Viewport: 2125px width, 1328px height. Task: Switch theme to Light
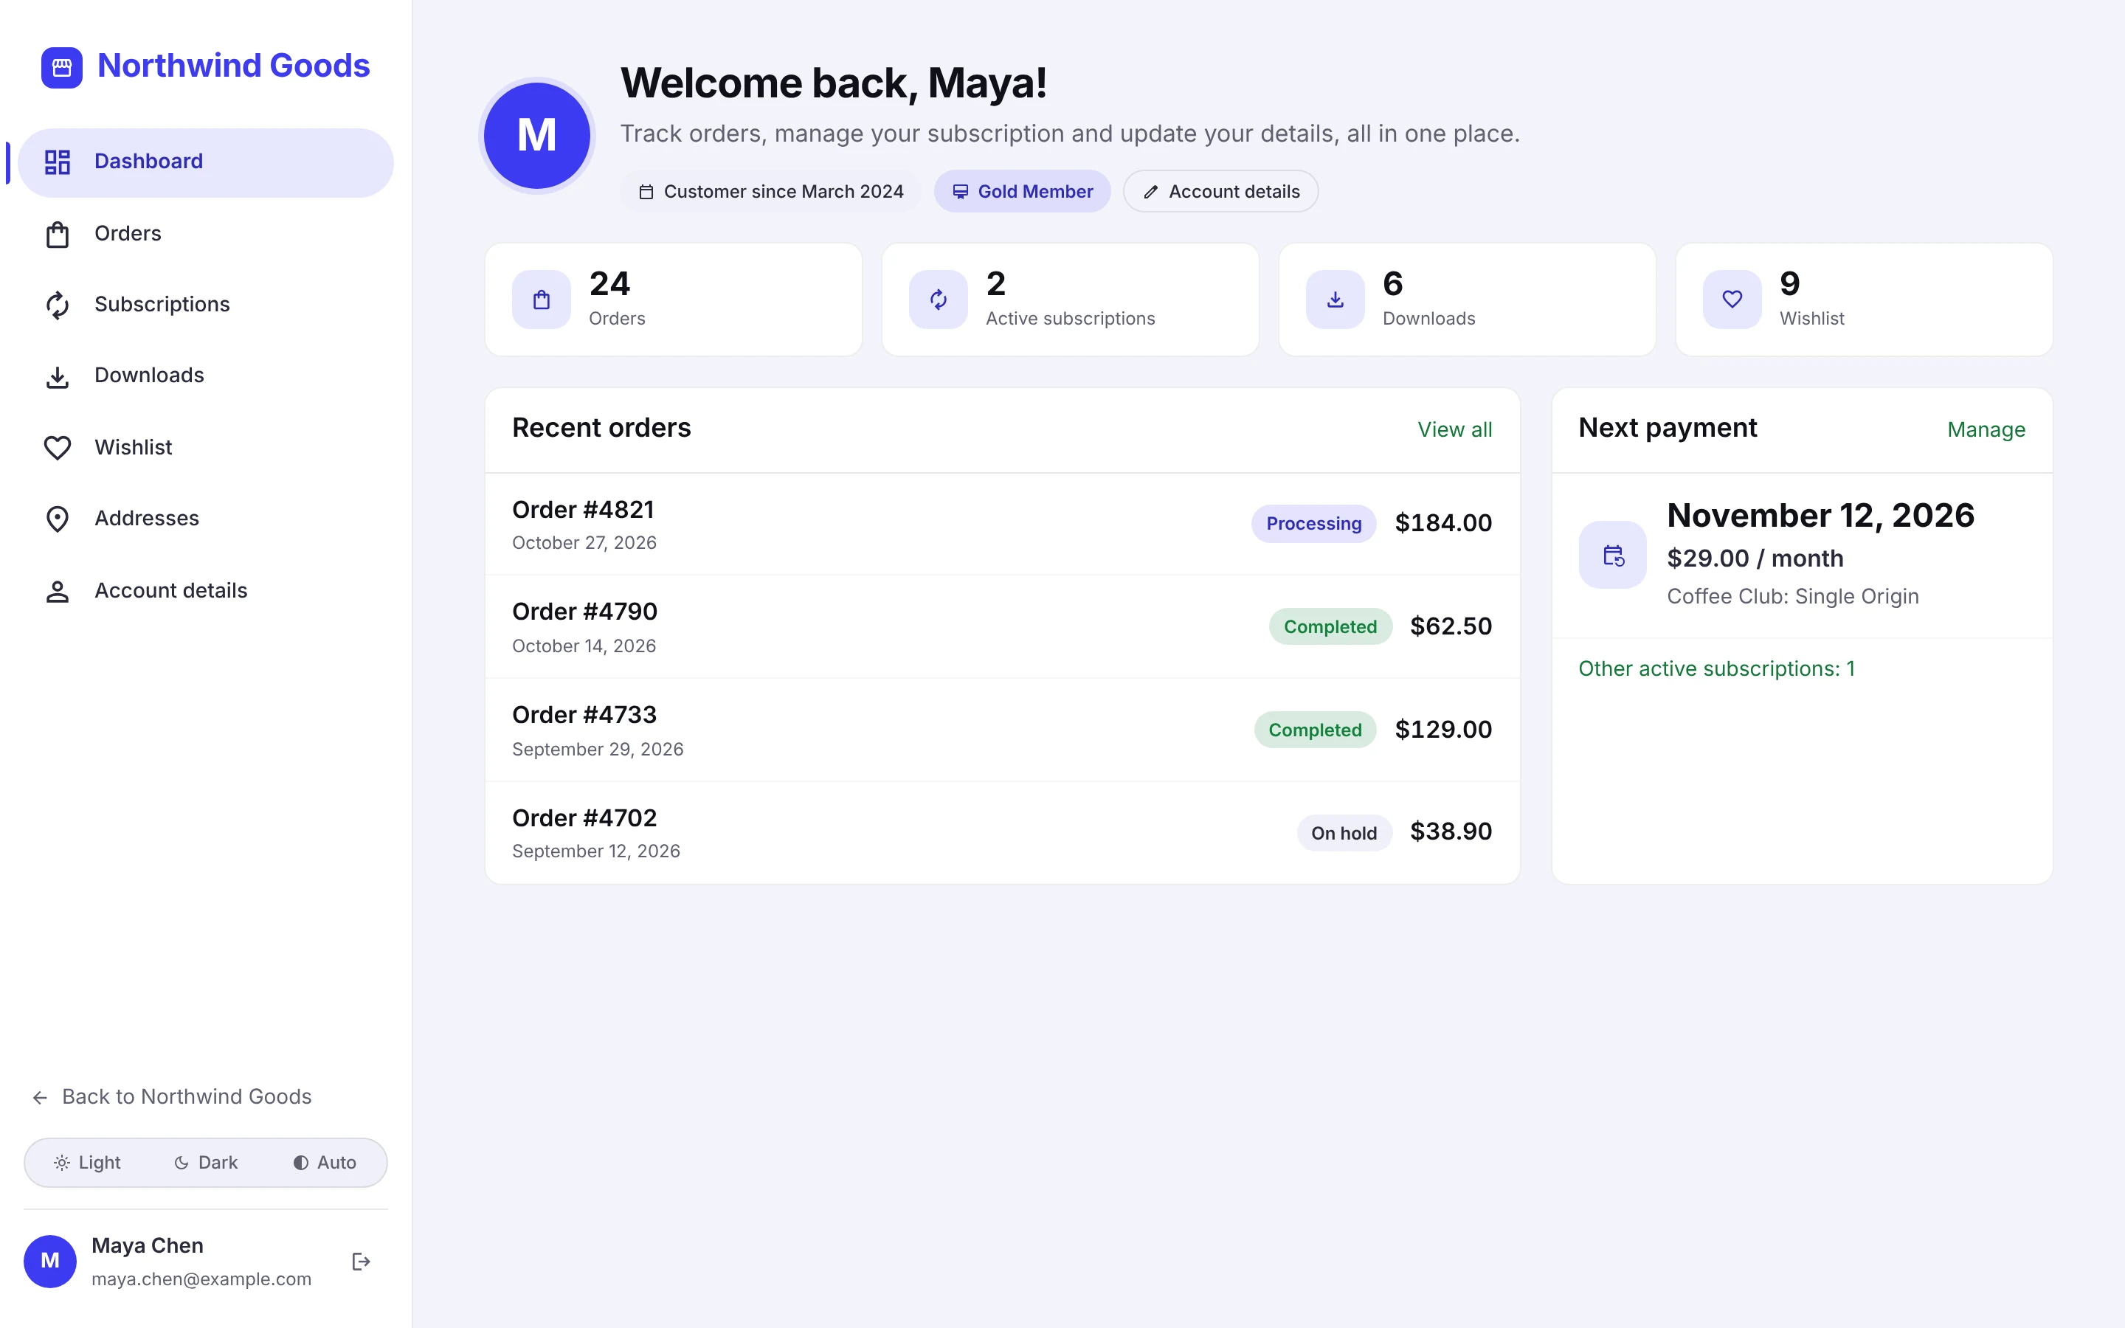[x=87, y=1163]
